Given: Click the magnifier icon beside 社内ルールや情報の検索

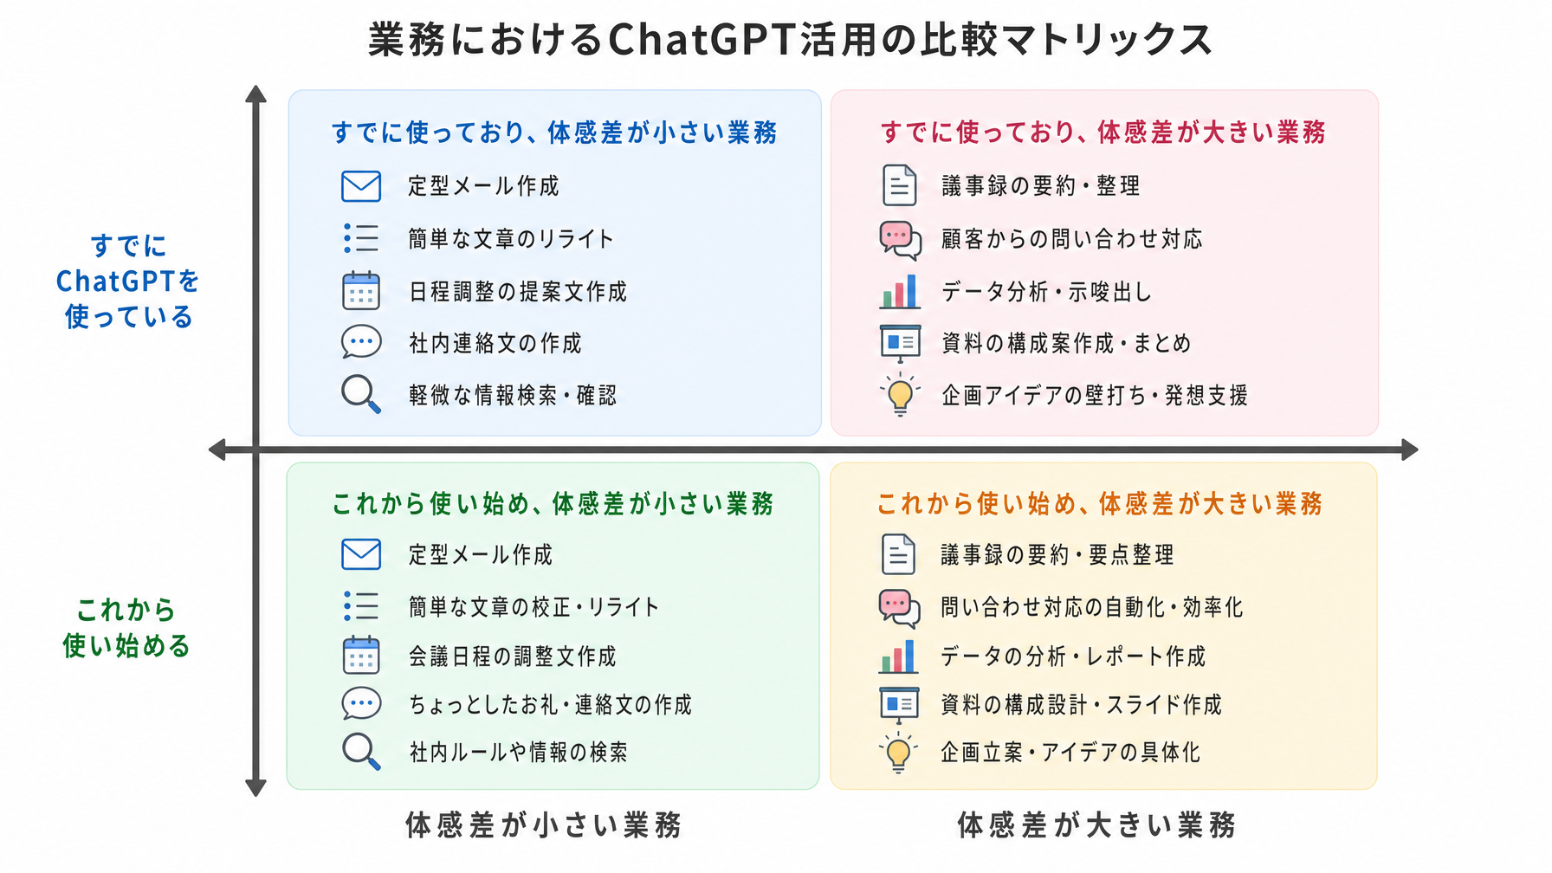Looking at the screenshot, I should coord(361,752).
